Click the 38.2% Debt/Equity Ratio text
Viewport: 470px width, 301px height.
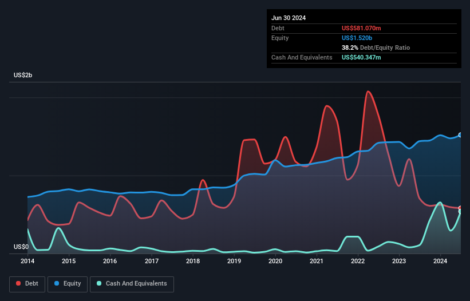click(x=376, y=47)
